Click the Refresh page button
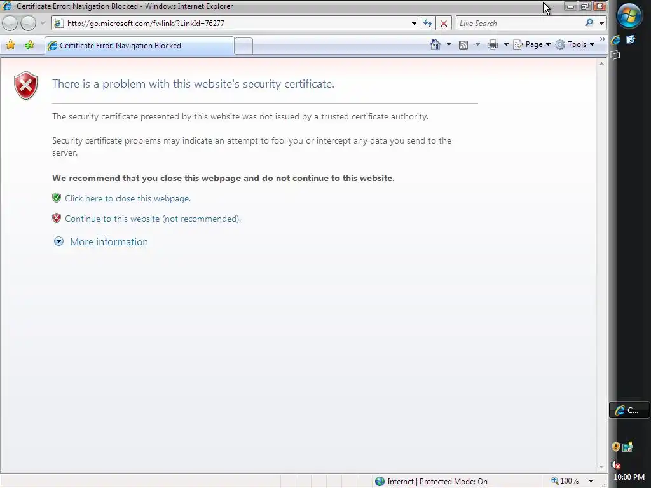The height and width of the screenshot is (488, 651). click(428, 24)
